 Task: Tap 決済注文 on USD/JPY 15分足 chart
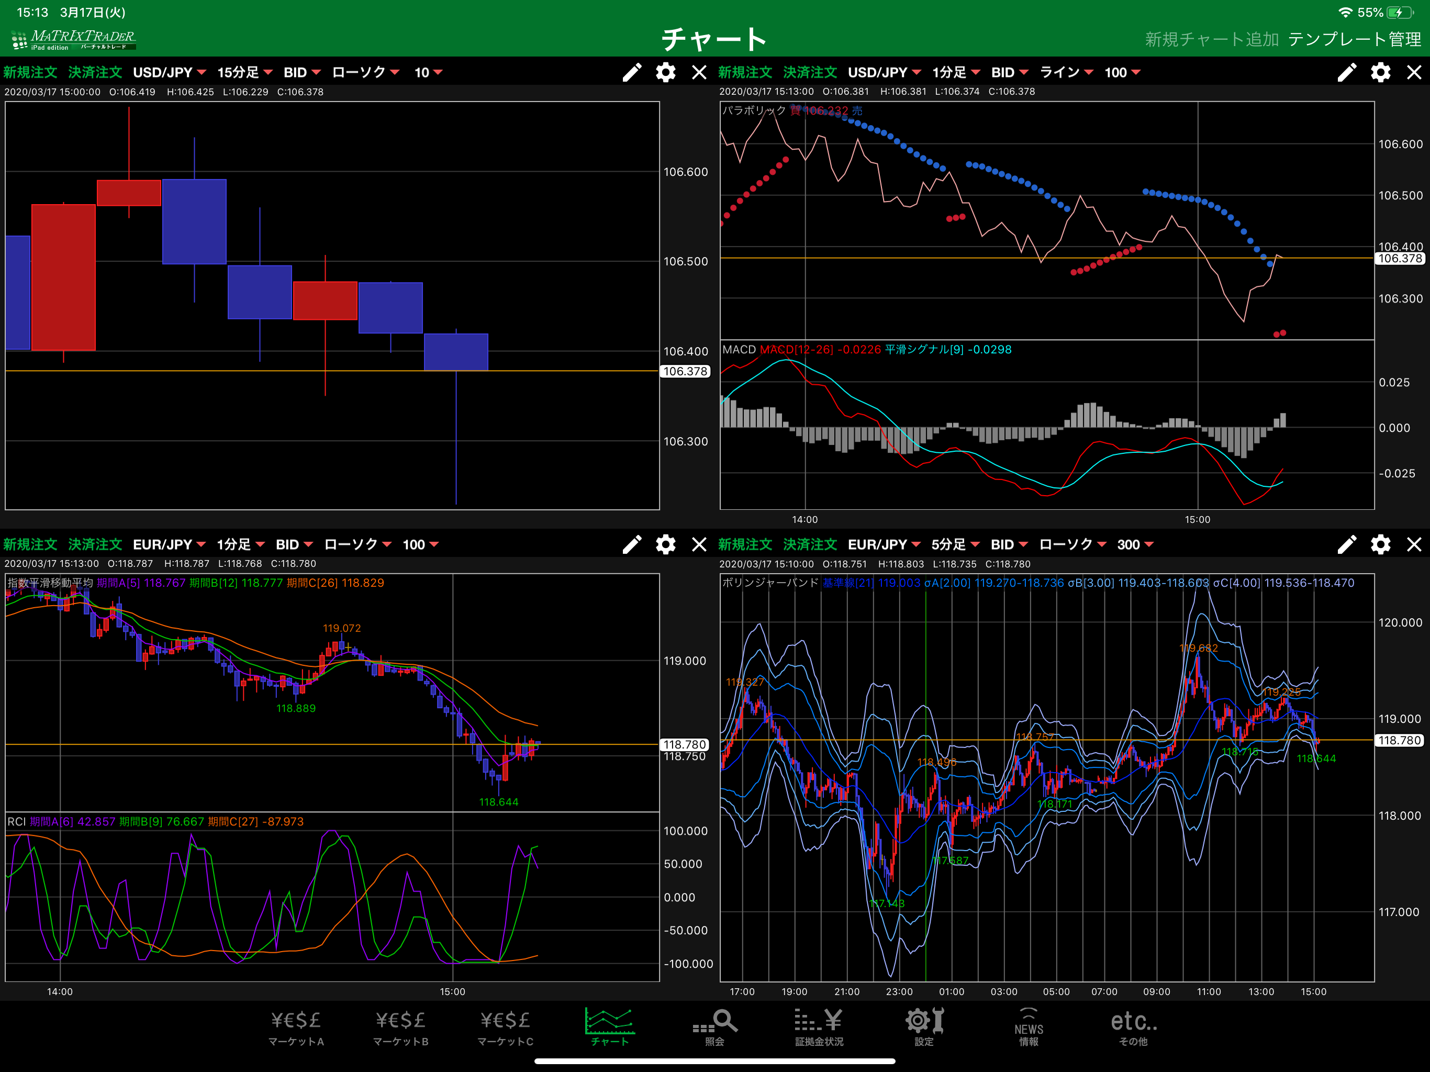[x=95, y=72]
